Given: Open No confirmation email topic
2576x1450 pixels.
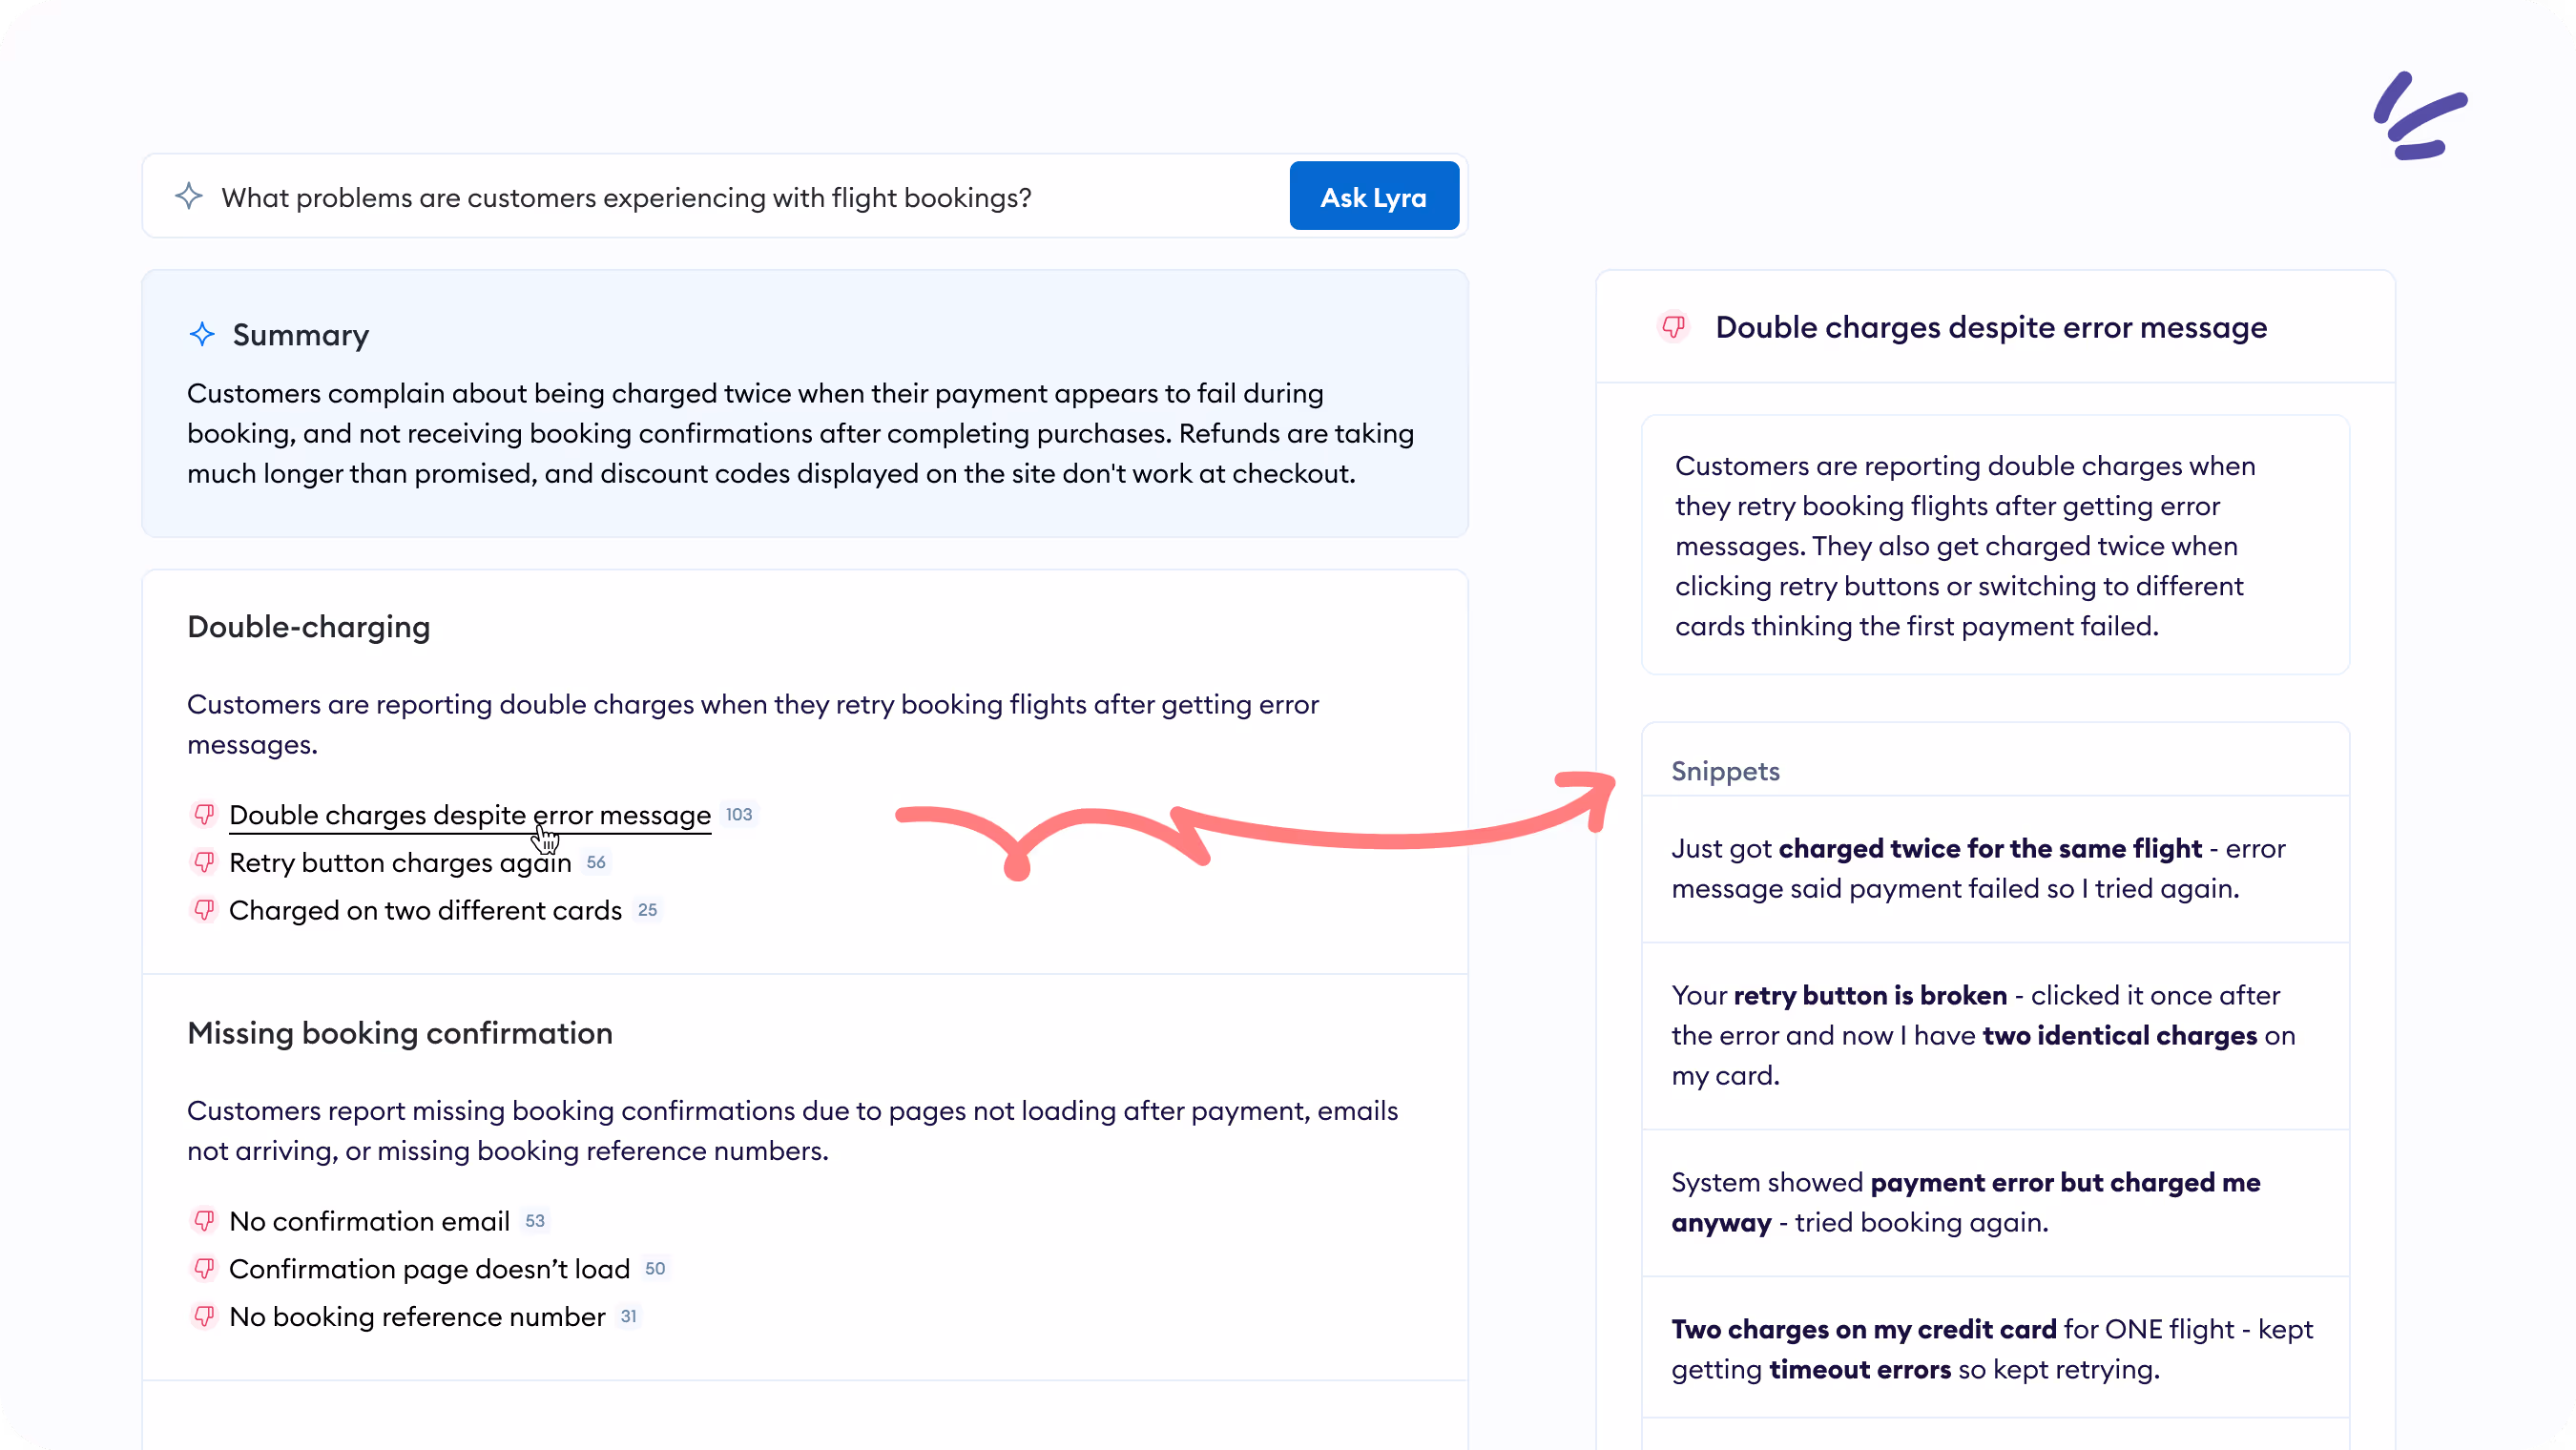Looking at the screenshot, I should pyautogui.click(x=369, y=1221).
